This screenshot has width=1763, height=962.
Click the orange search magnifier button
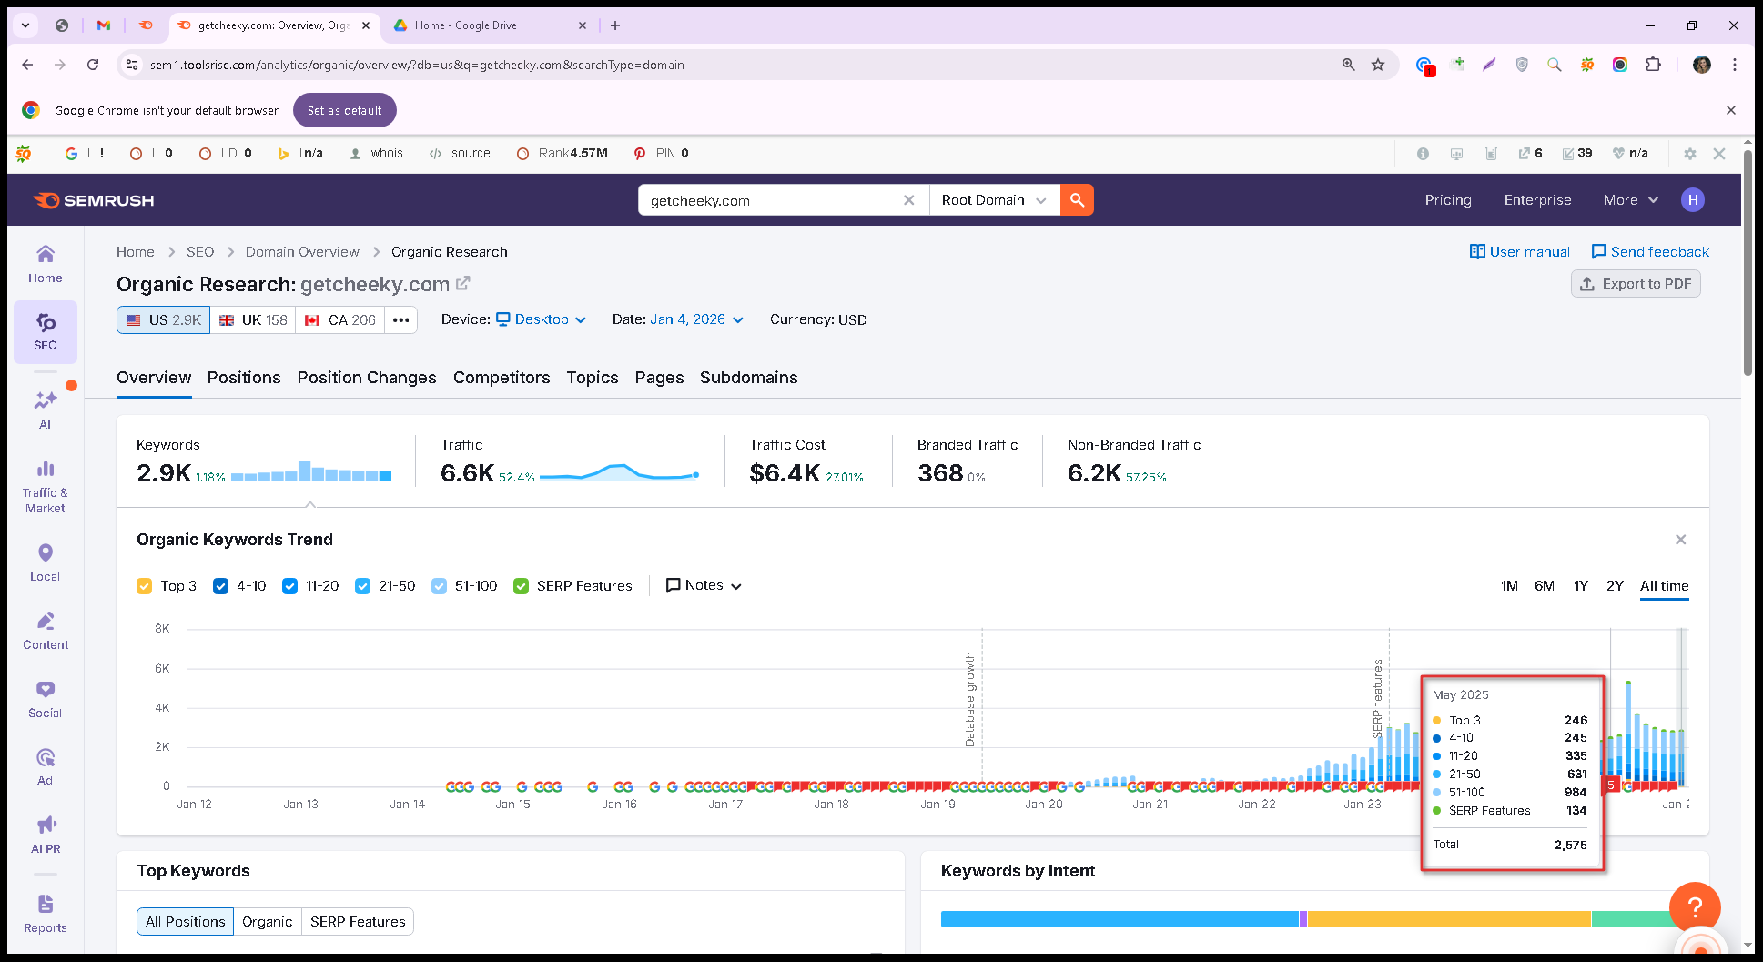1077,200
